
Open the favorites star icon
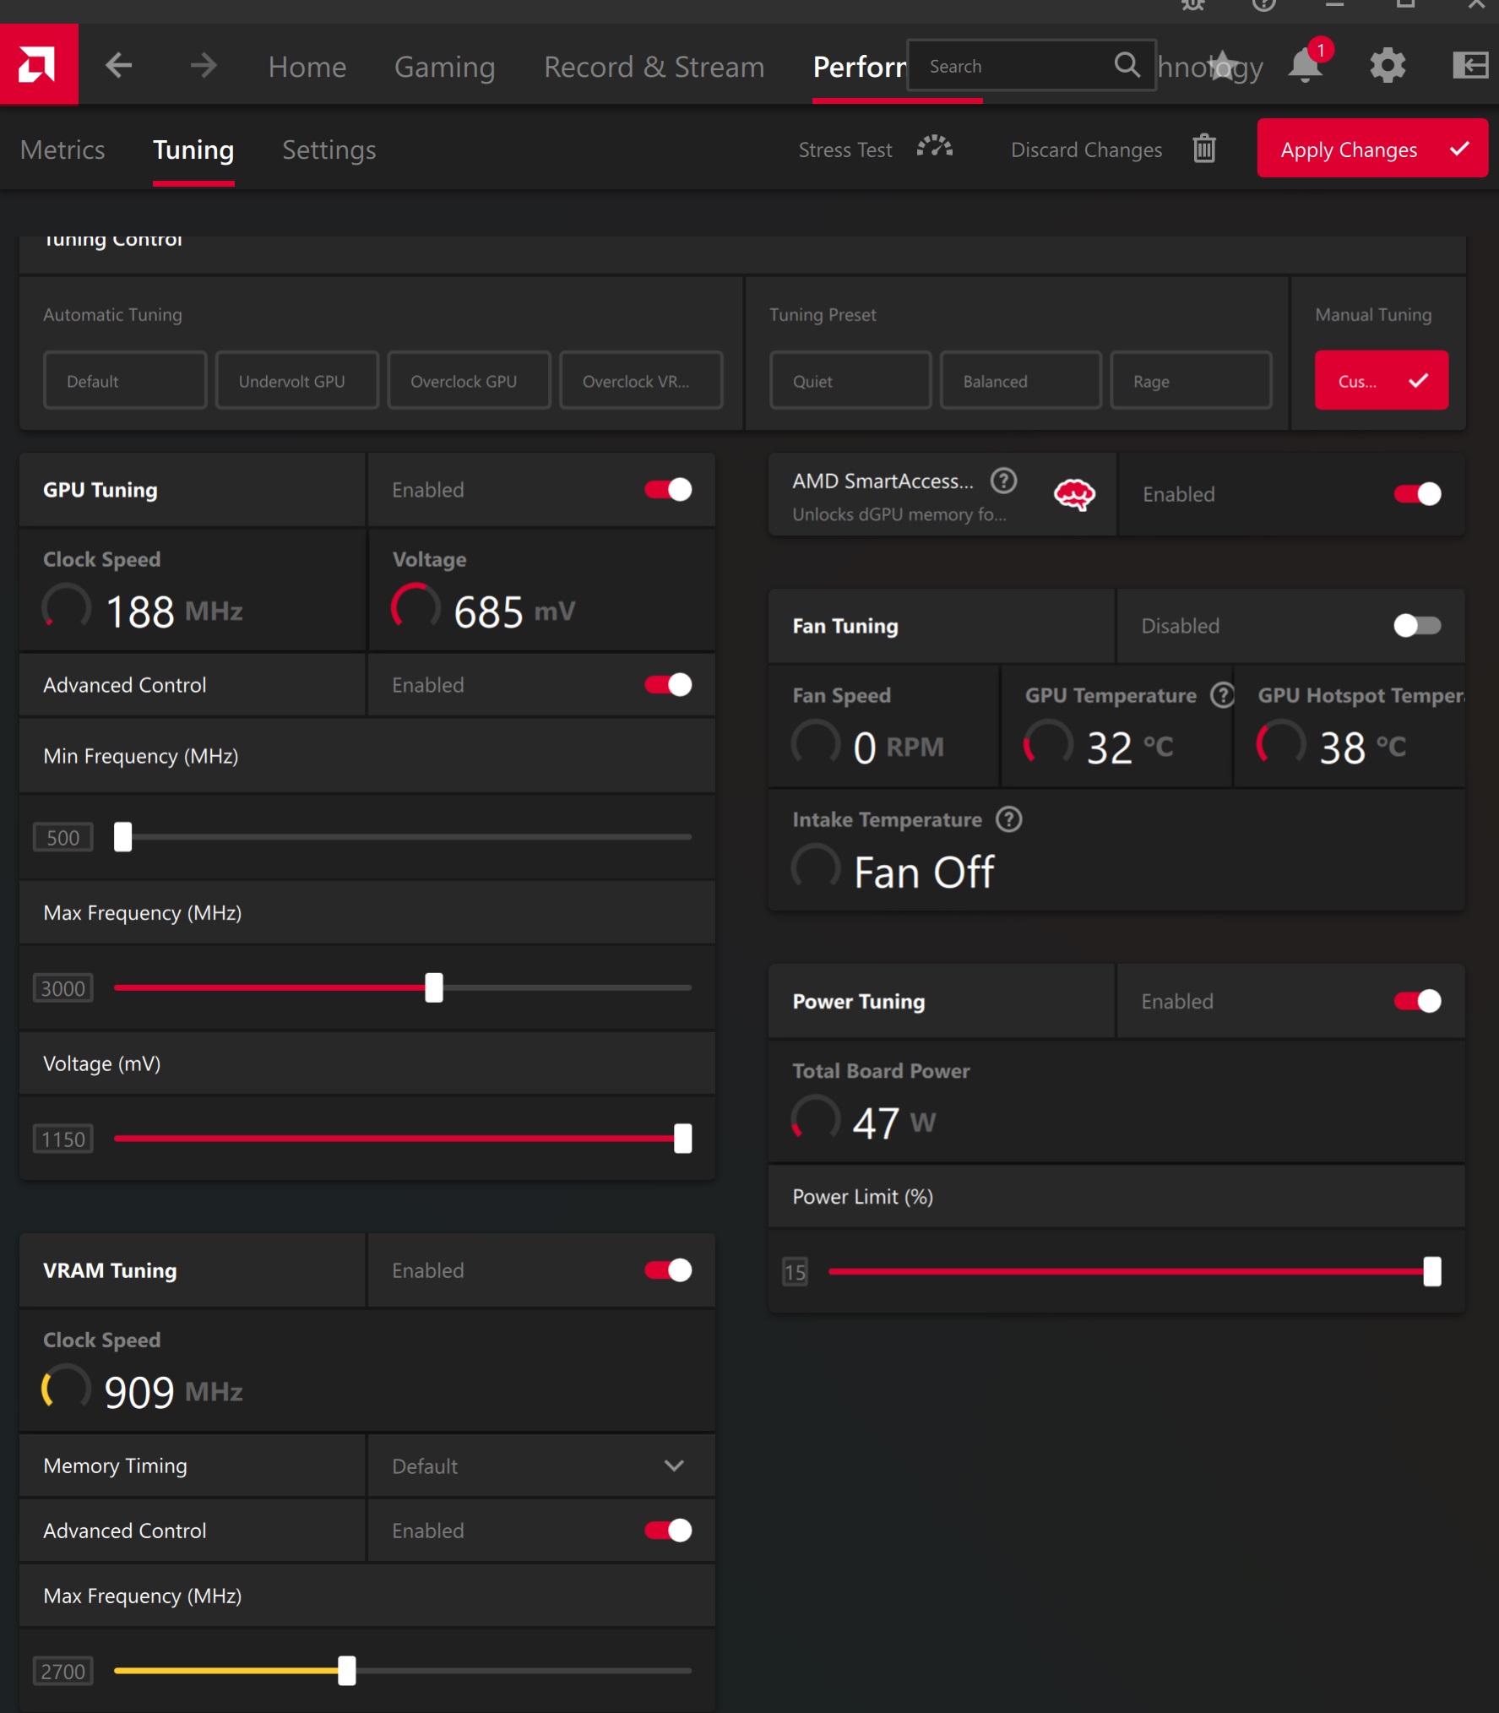[x=1223, y=65]
